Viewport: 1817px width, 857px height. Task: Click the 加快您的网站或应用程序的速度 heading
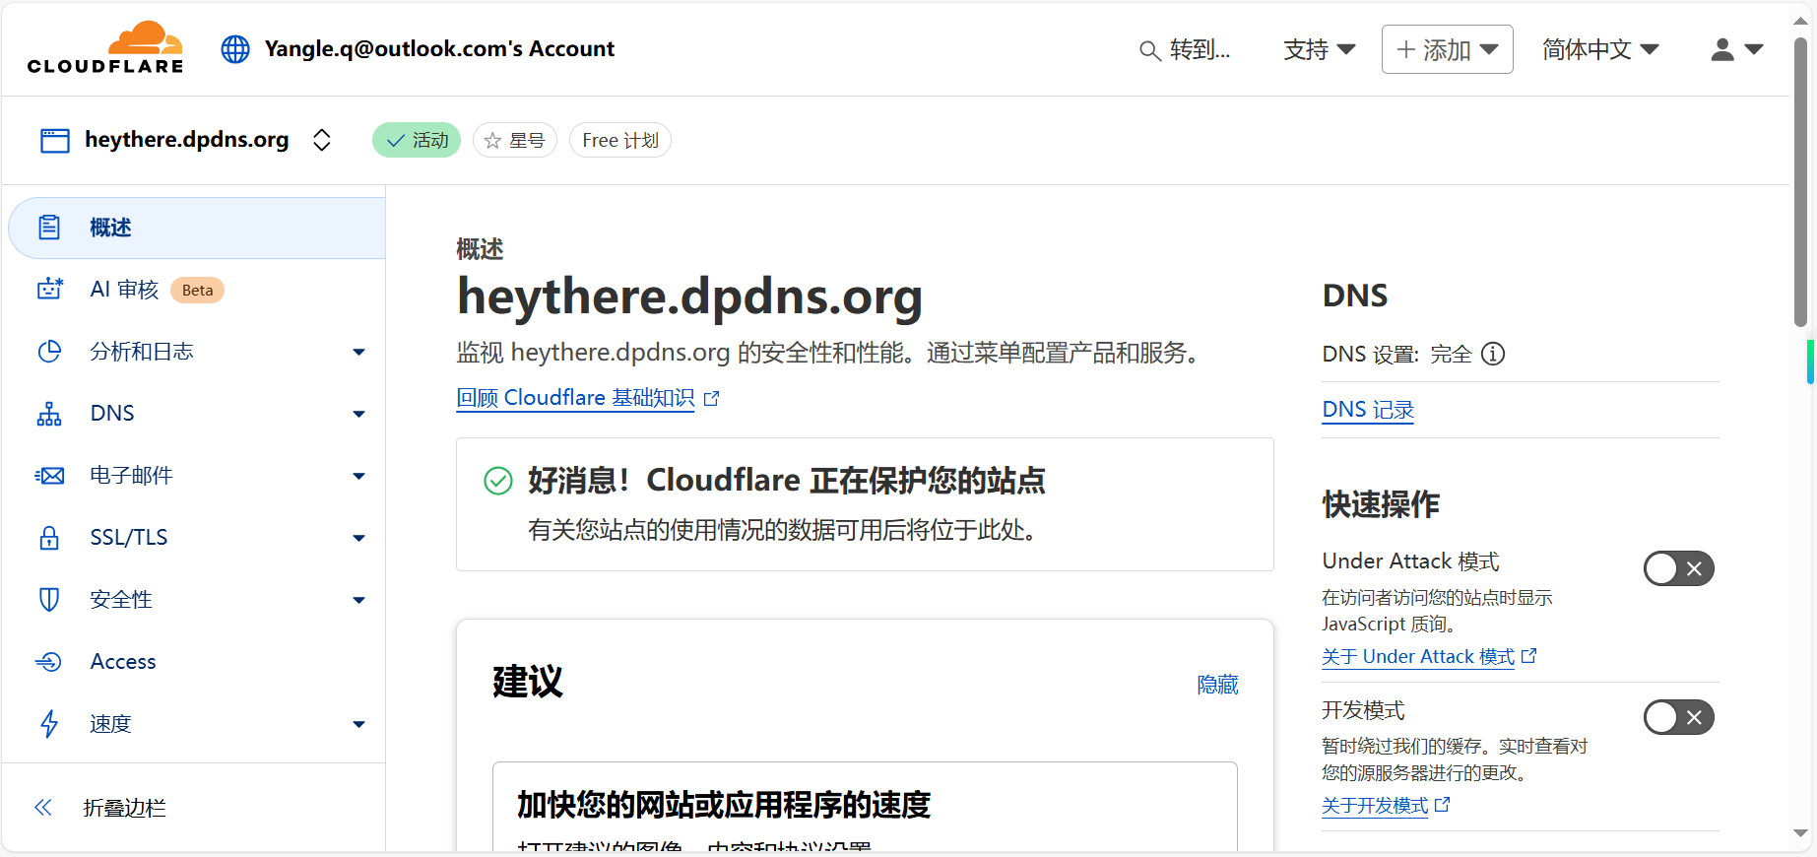(x=724, y=805)
